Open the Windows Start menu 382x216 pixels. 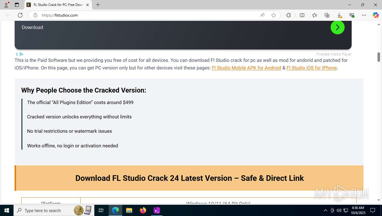coord(7,210)
